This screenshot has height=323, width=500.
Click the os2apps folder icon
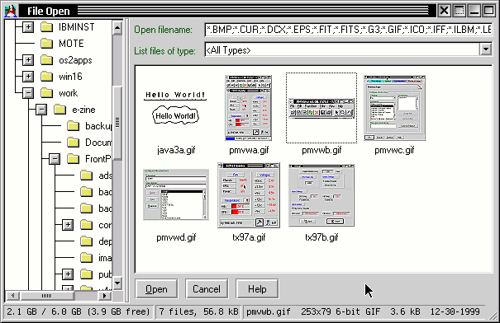click(x=47, y=60)
